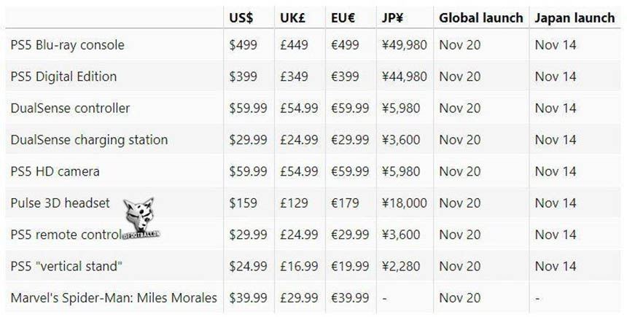Click the DualSense controller row label
Image resolution: width=627 pixels, height=317 pixels.
coord(70,108)
